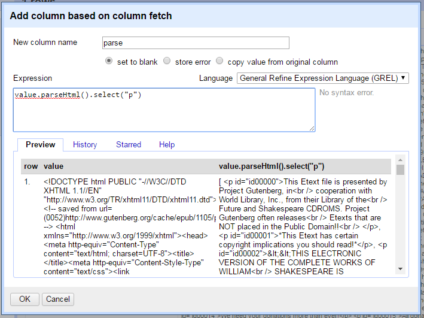The height and width of the screenshot is (318, 424).
Task: Click the 'value' column header in preview
Action: click(54, 166)
